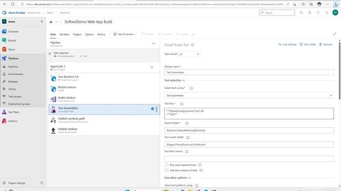Toggle fullscreen expand icon
The image size is (341, 191).
click(335, 34)
